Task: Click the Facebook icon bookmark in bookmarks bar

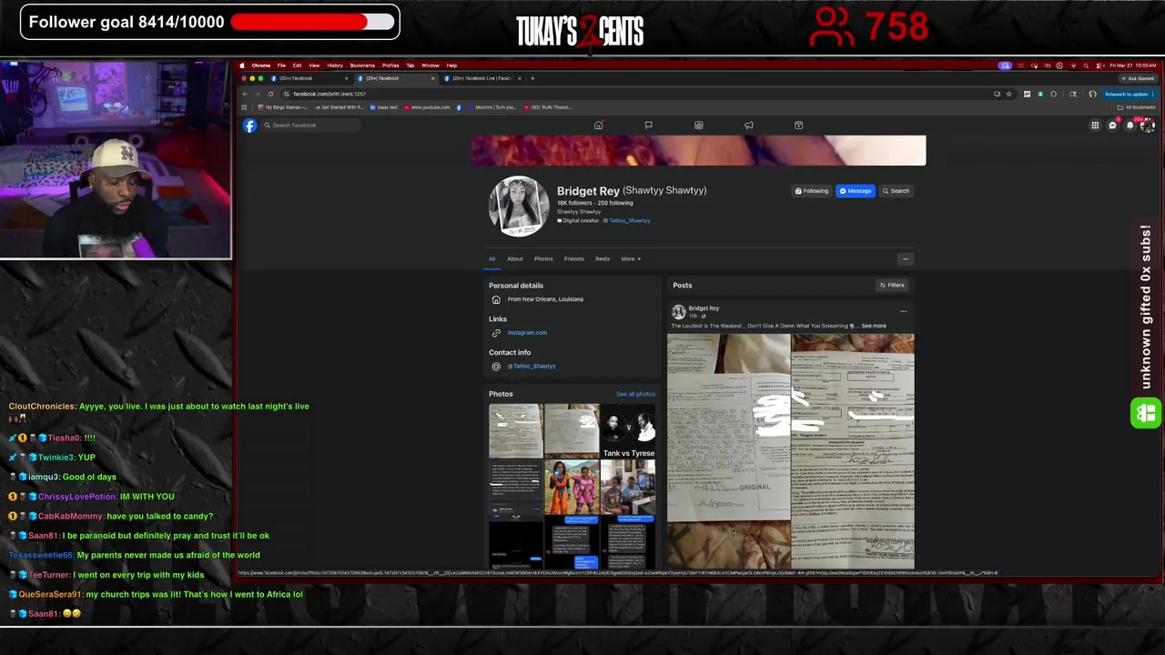Action: pyautogui.click(x=458, y=107)
